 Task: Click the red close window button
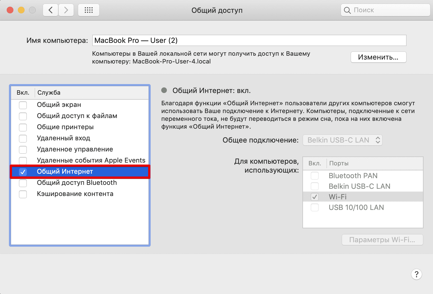click(x=10, y=10)
